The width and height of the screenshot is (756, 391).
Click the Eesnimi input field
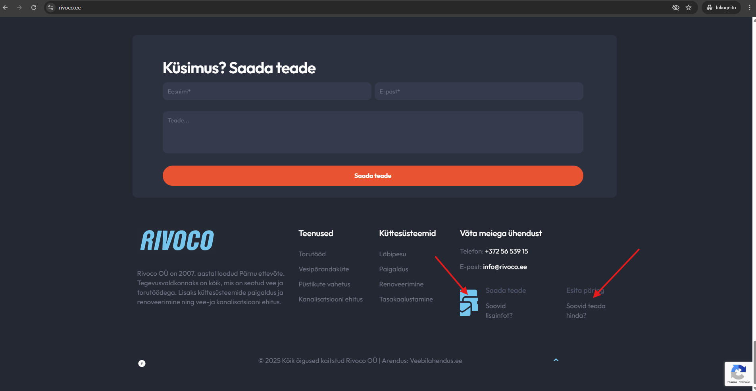[267, 92]
